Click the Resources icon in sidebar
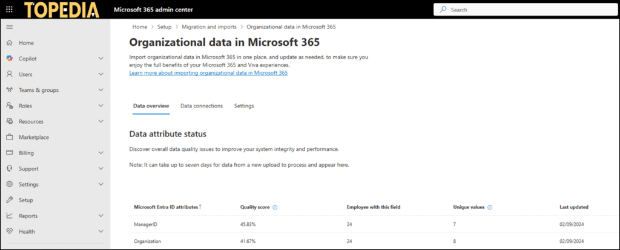The image size is (620, 250). 10,121
